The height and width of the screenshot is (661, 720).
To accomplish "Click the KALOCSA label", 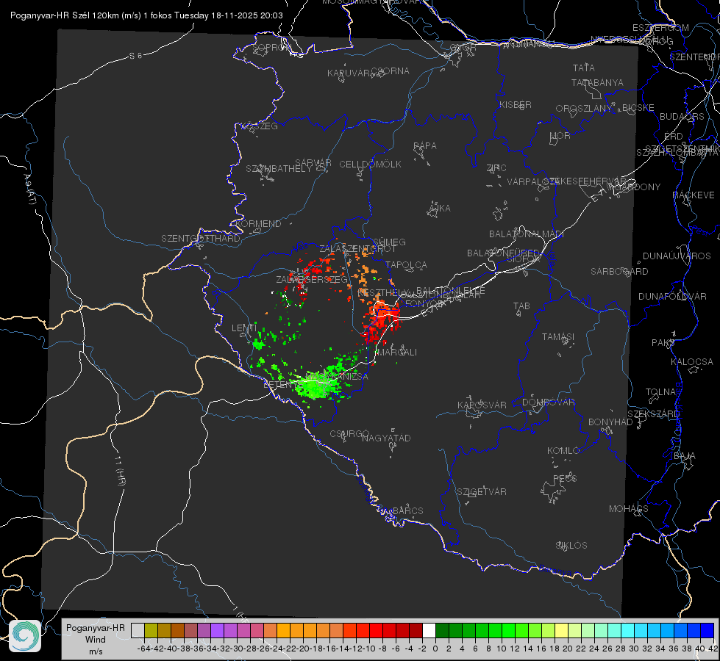I will [692, 362].
